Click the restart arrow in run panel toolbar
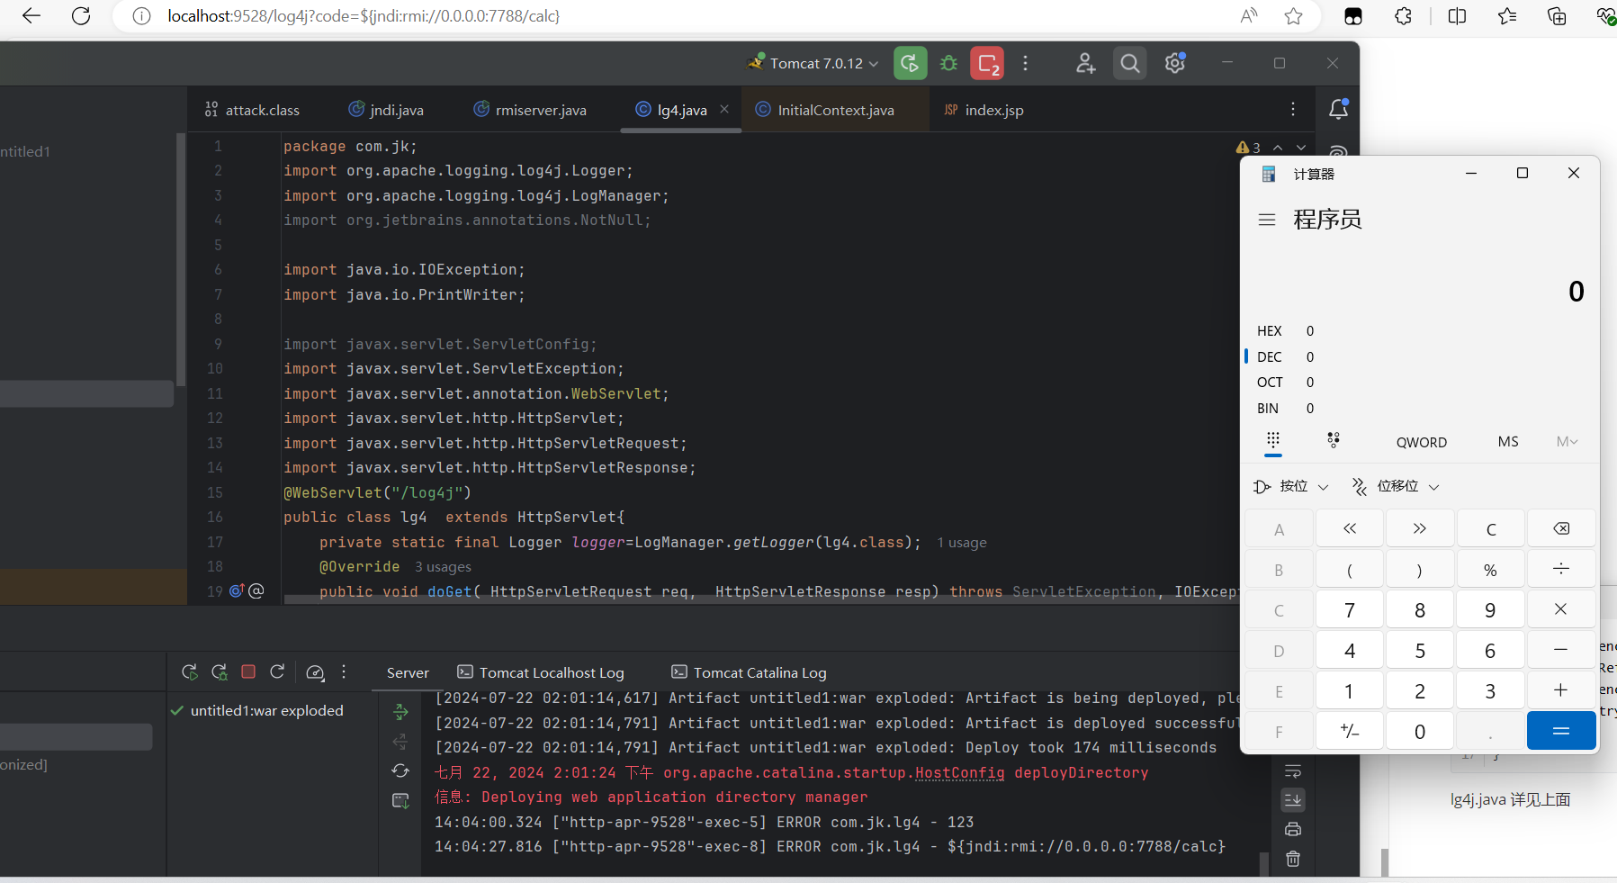 (277, 671)
